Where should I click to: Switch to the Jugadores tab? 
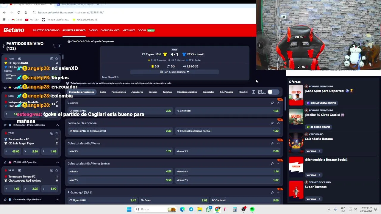(137, 92)
